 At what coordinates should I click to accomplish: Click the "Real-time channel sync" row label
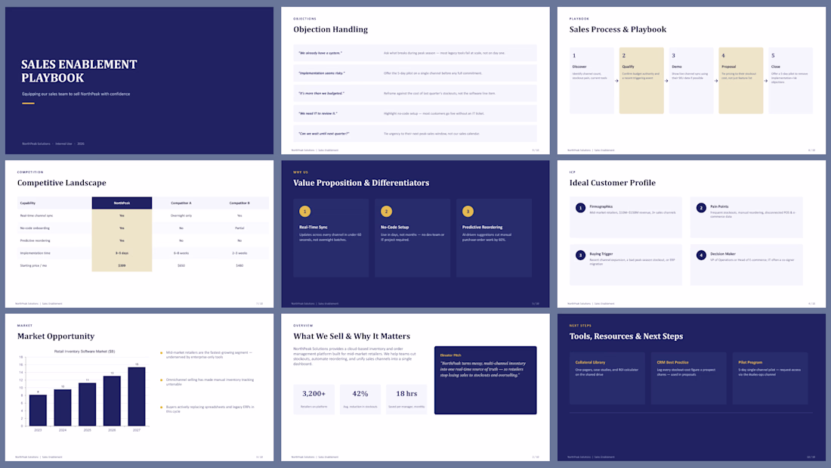click(36, 215)
